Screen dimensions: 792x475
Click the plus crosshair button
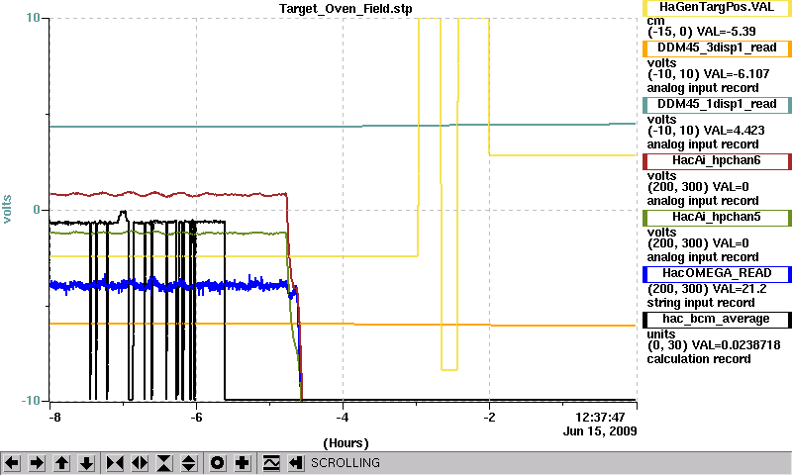click(243, 462)
